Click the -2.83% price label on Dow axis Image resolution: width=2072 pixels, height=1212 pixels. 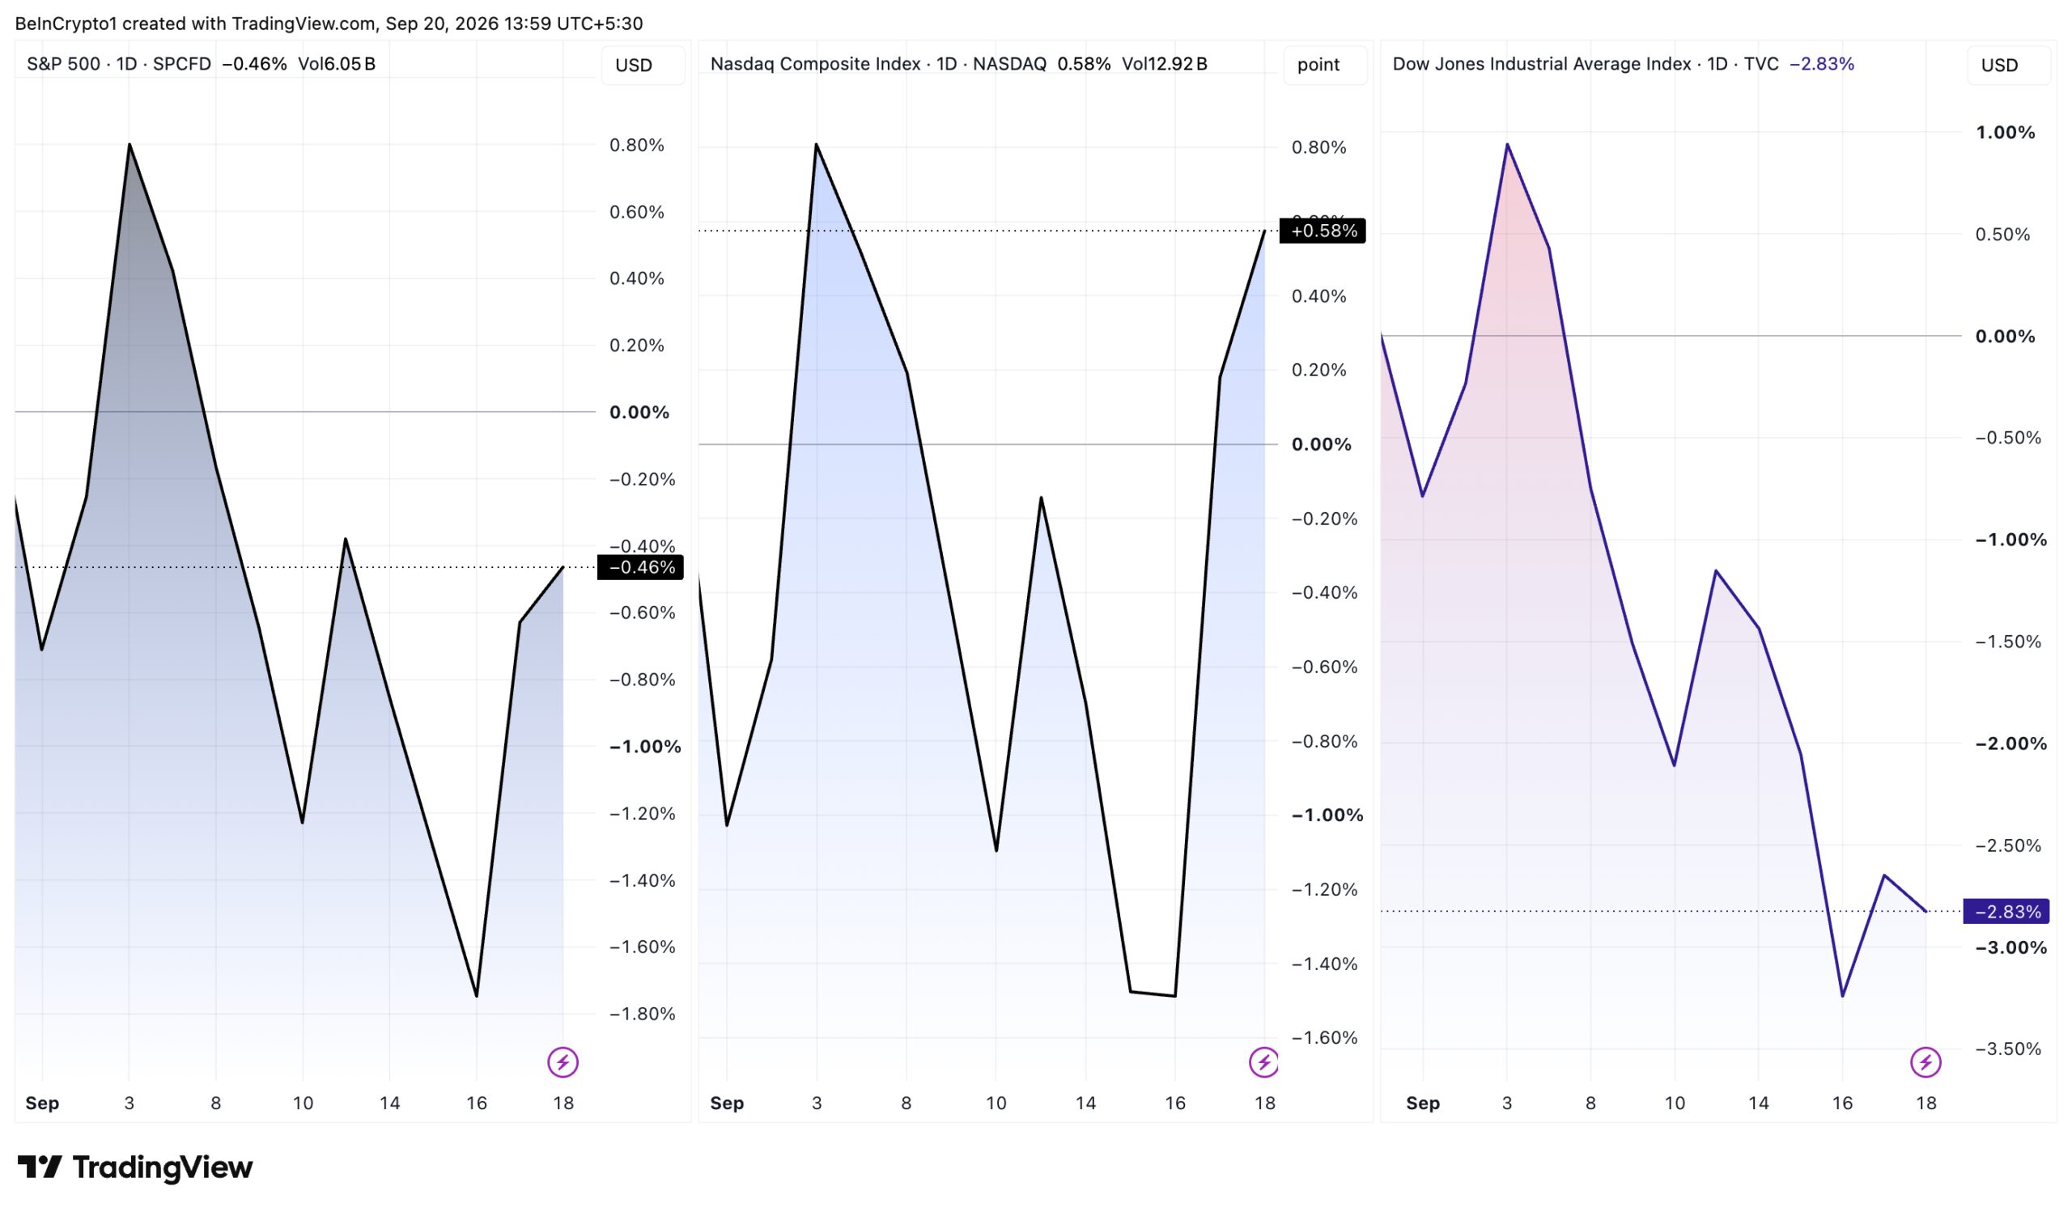coord(2007,911)
